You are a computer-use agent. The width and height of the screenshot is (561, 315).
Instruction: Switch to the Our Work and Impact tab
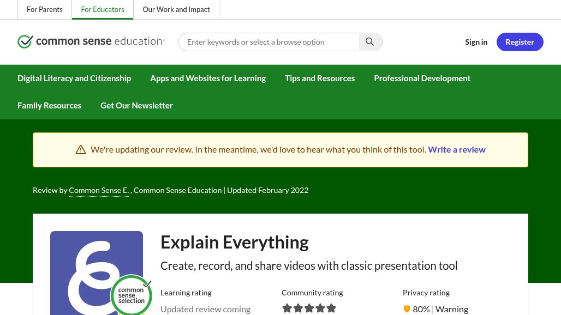176,9
